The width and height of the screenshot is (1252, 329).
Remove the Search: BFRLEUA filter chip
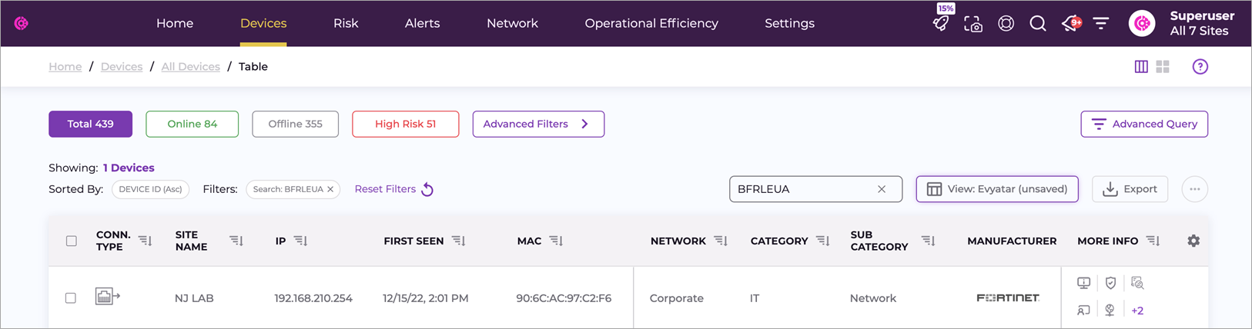point(330,189)
